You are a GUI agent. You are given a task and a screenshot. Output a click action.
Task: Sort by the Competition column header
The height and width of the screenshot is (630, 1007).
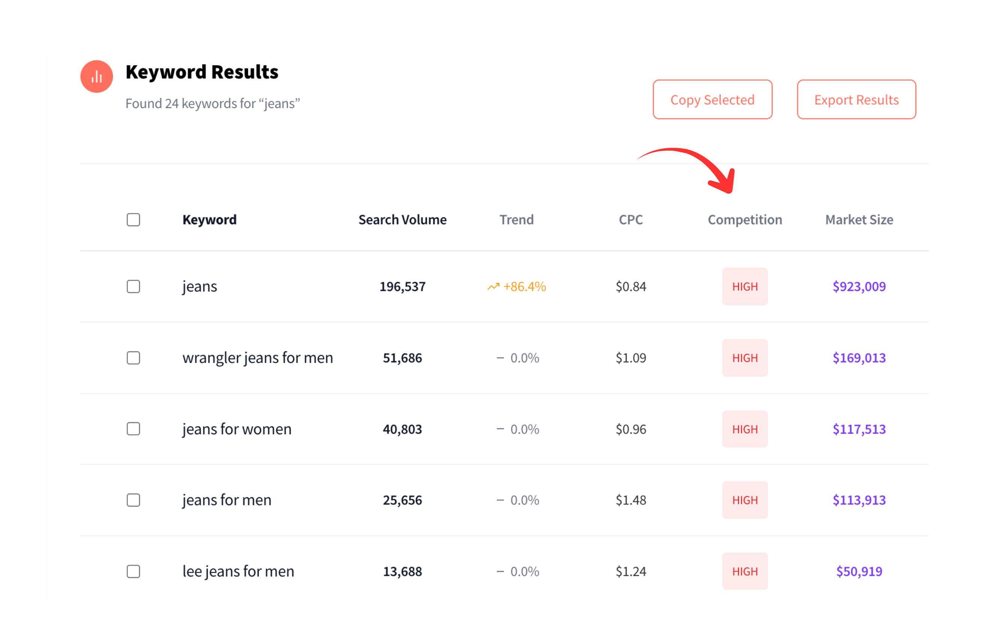pos(745,220)
